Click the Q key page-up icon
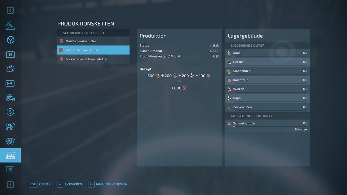This screenshot has height=195, width=347. click(10, 10)
